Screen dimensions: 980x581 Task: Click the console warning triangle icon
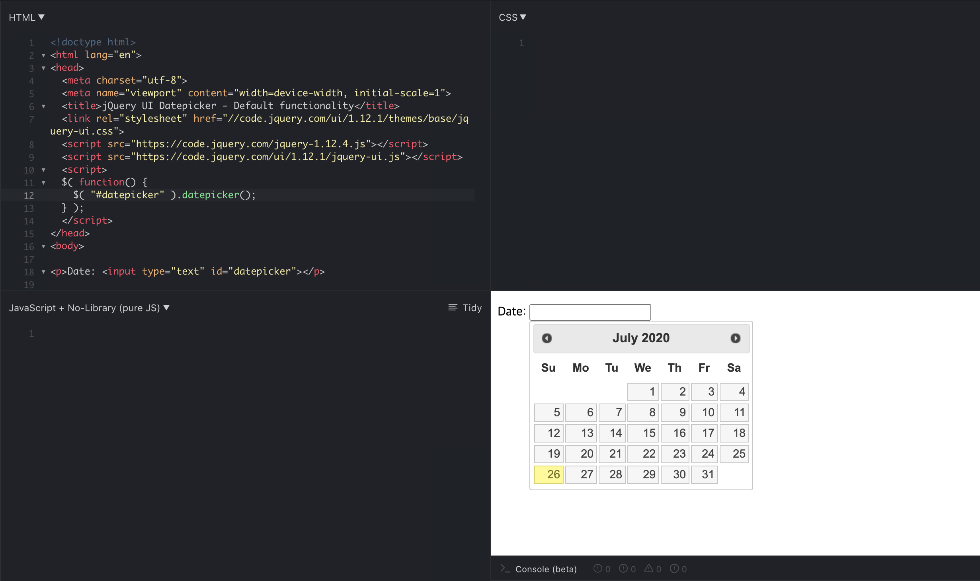point(649,569)
